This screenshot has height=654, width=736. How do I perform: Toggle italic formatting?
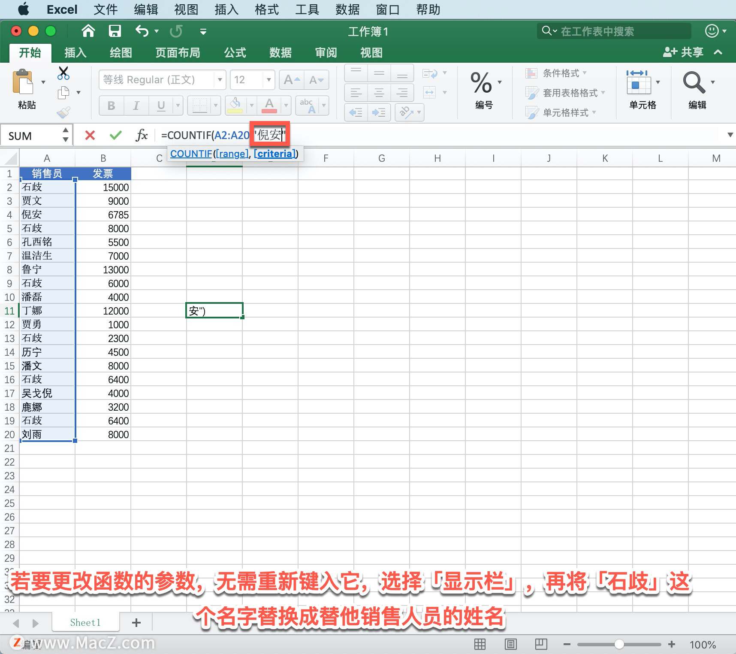[x=136, y=106]
